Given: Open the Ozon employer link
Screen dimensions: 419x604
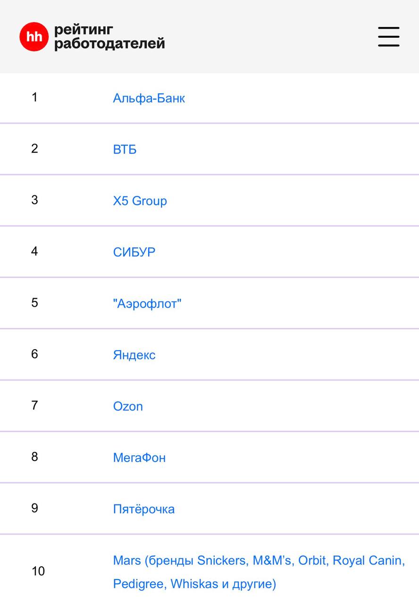Looking at the screenshot, I should pyautogui.click(x=128, y=406).
